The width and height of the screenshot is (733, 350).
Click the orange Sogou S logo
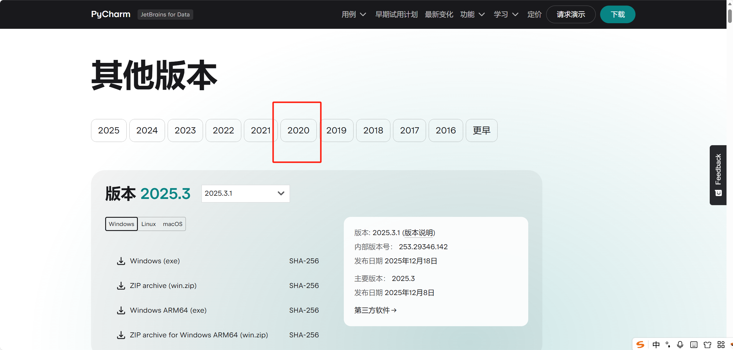tap(640, 344)
